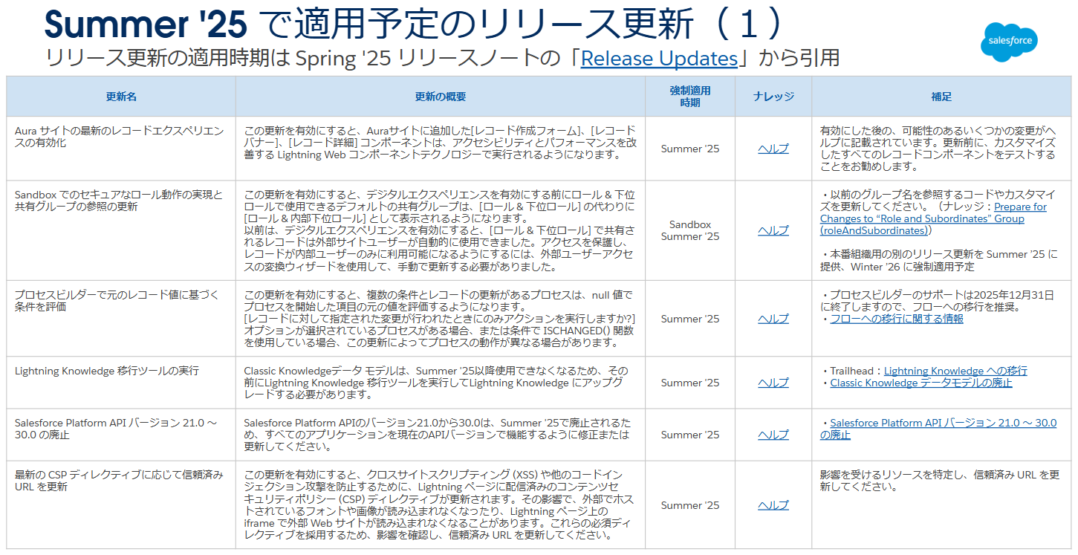
Task: Open Salesforce Platform API バージョン 21.0 ～ 30.0 の廃止 link
Action: [938, 429]
